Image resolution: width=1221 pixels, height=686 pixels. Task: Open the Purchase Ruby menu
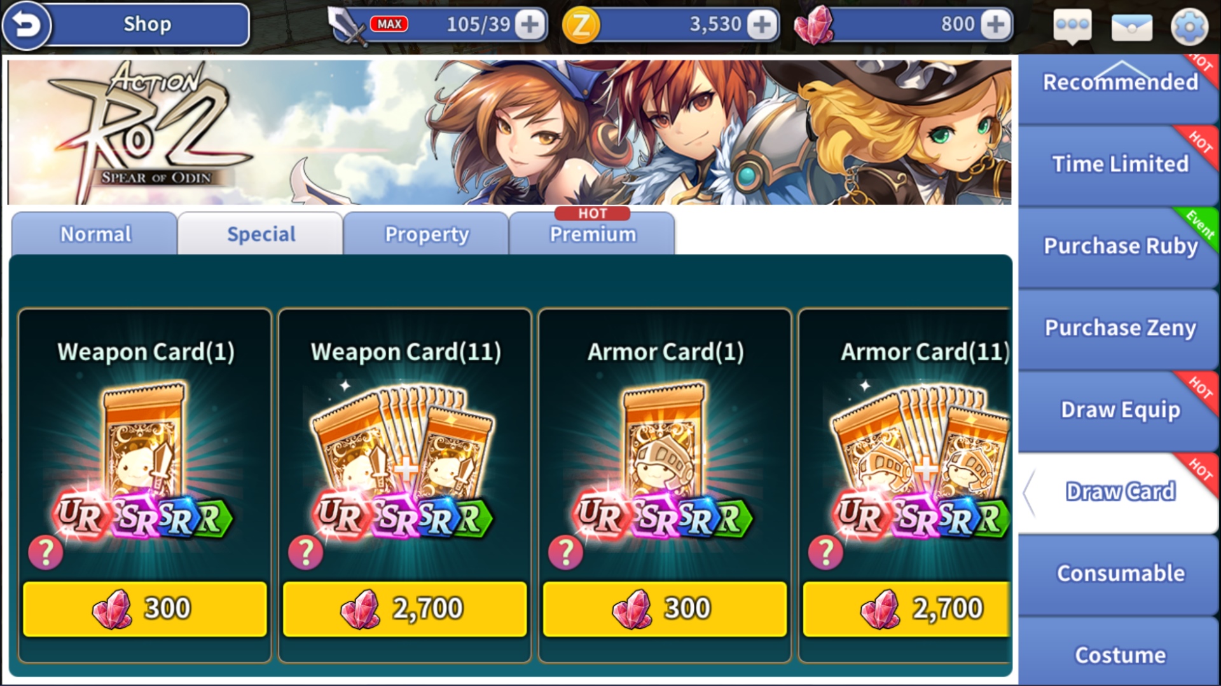(1119, 246)
